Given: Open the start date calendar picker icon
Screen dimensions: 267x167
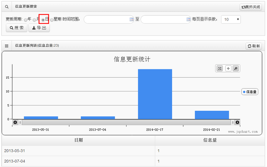Looking at the screenshot, I should [131, 19].
